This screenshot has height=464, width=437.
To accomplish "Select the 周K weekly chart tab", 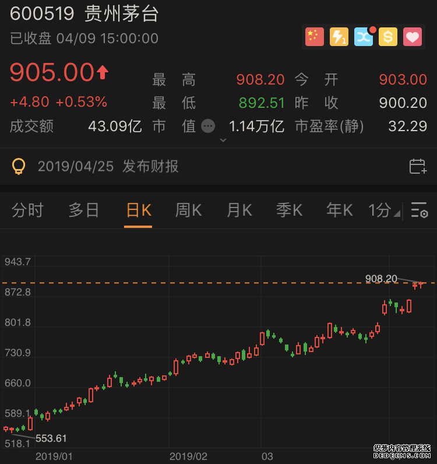I will pyautogui.click(x=188, y=210).
